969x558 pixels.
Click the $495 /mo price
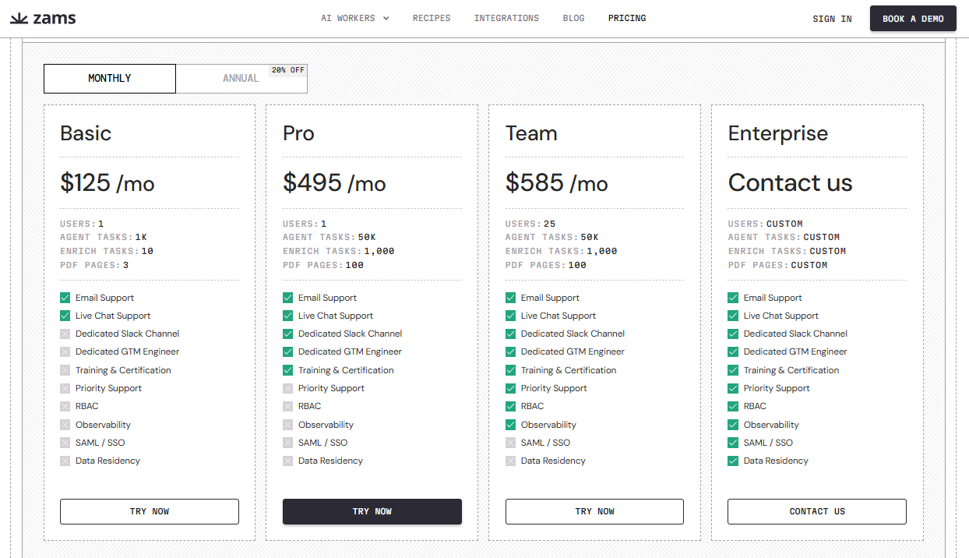pyautogui.click(x=334, y=182)
